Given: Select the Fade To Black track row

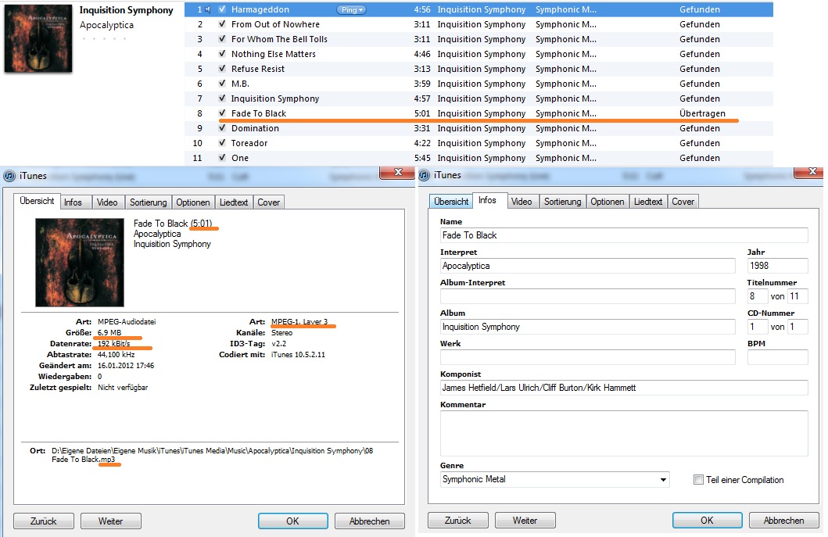Looking at the screenshot, I should (x=479, y=113).
